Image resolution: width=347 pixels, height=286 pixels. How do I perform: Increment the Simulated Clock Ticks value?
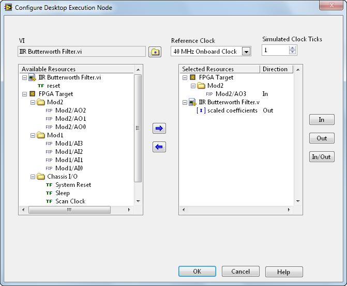click(293, 47)
